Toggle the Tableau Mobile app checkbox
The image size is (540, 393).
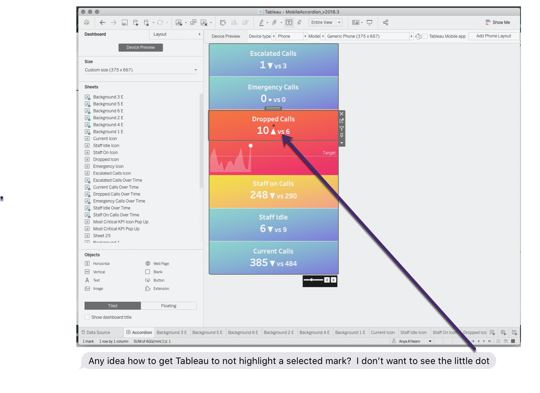click(425, 36)
